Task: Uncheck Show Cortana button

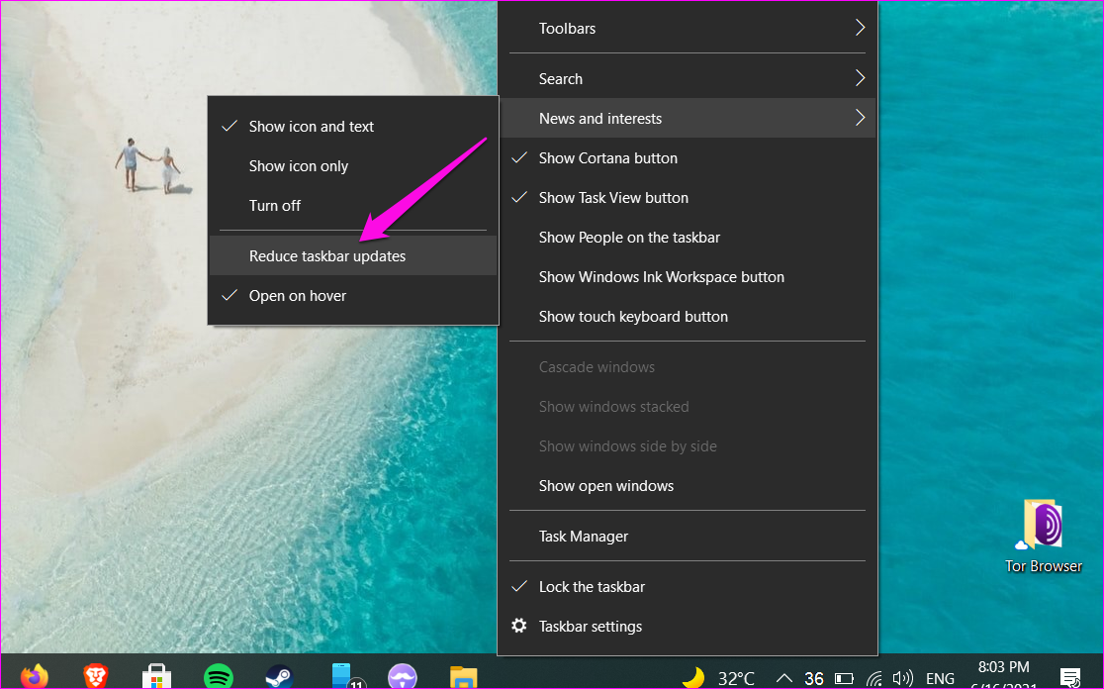Action: 688,157
